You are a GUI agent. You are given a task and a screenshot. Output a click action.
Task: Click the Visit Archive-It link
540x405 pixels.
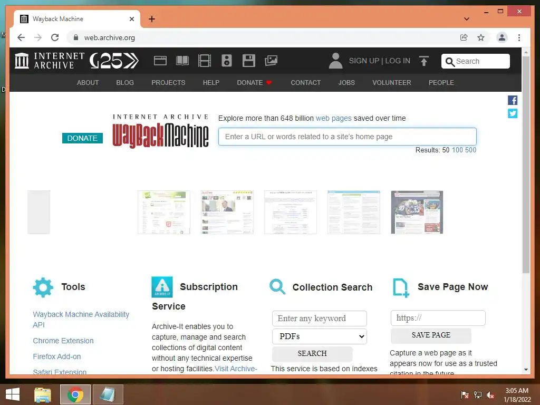236,369
